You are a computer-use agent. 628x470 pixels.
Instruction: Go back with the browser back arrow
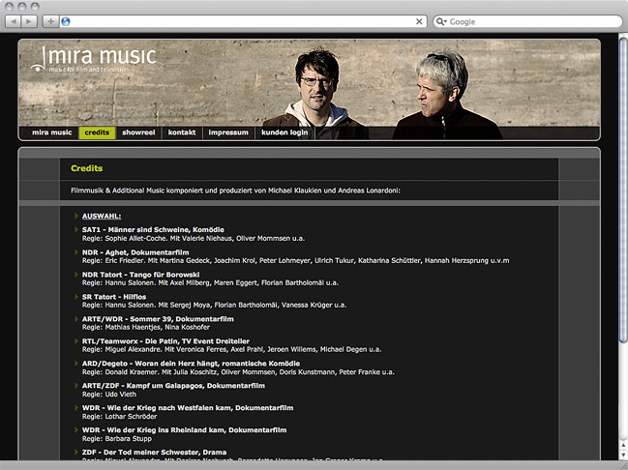(x=14, y=21)
